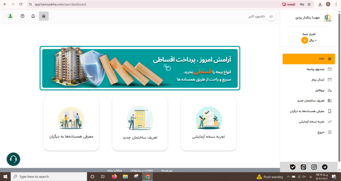
Task: Open Firefox from taskbar
Action: click(114, 177)
